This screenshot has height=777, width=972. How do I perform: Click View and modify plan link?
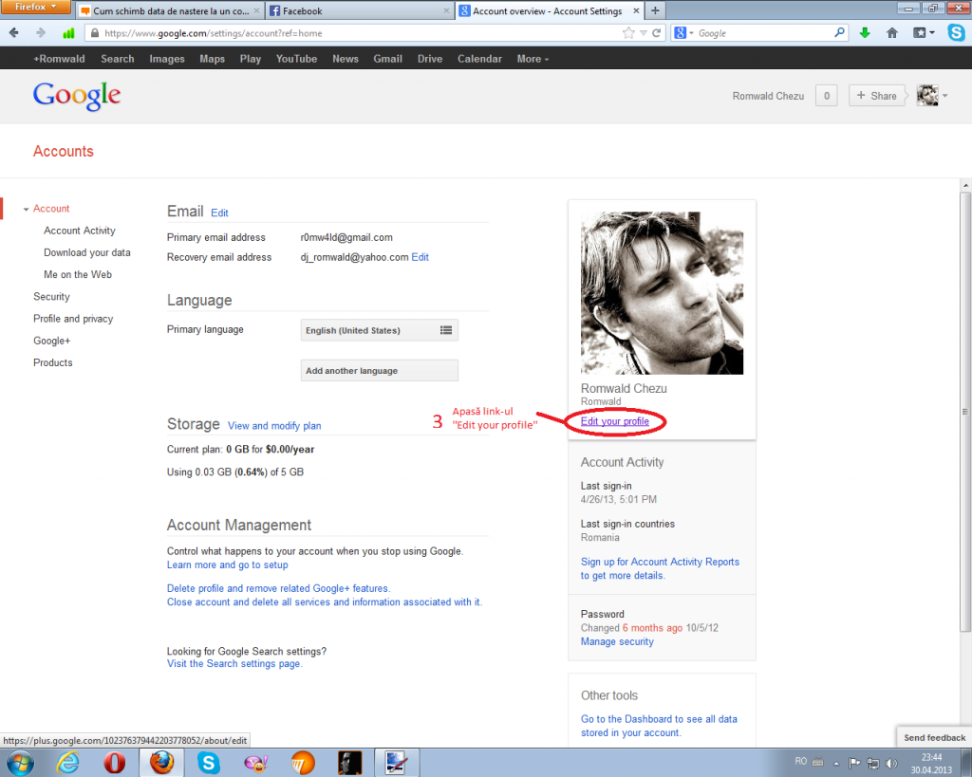tap(274, 426)
